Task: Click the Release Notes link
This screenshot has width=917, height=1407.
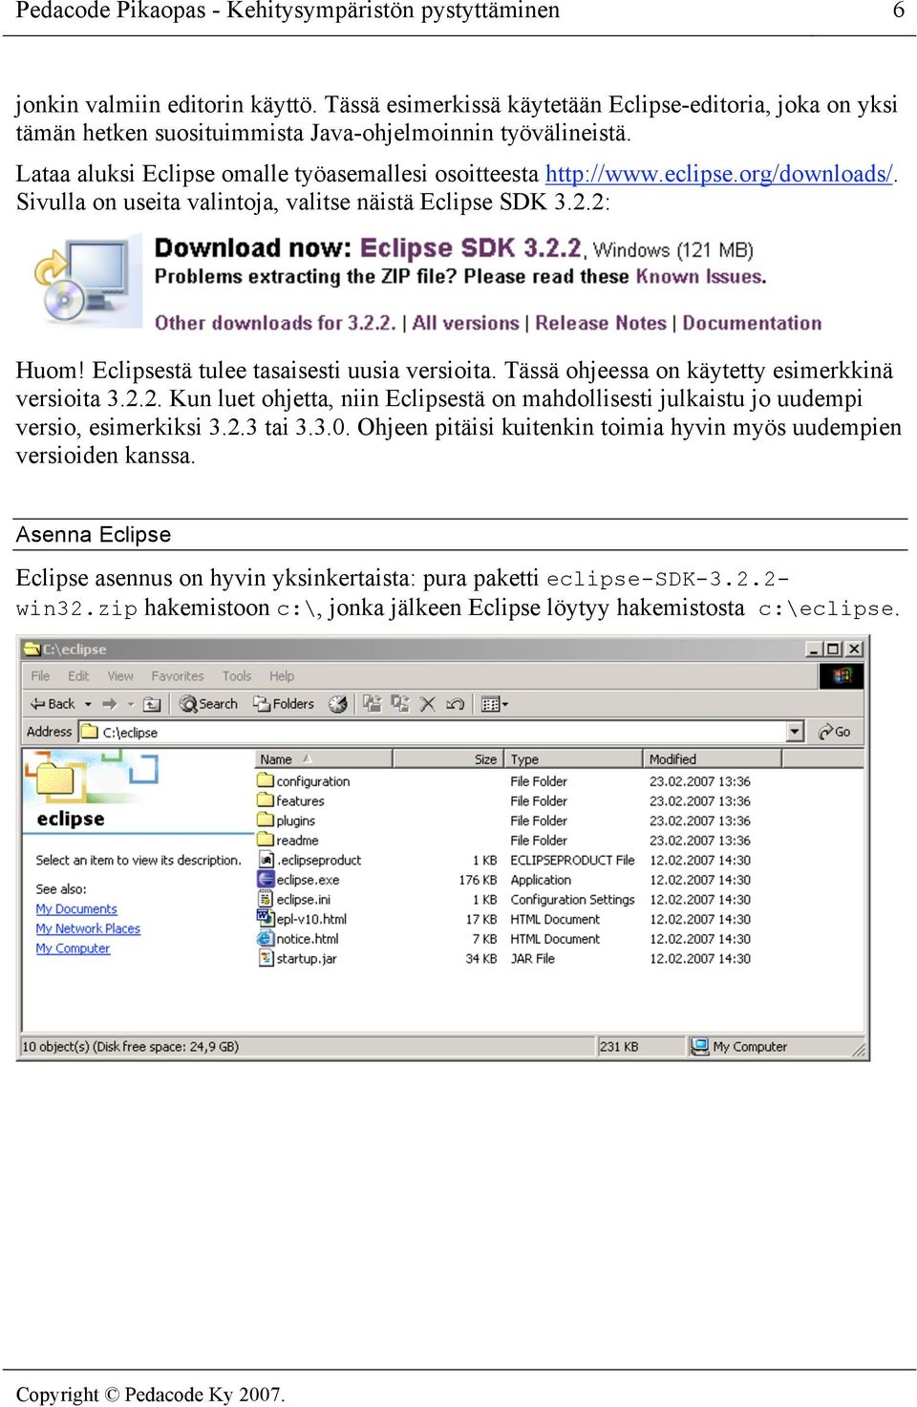Action: point(601,323)
